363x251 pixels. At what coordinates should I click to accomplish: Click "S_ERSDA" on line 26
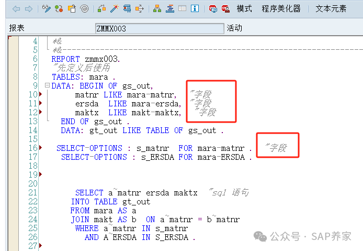pyautogui.click(x=172, y=237)
